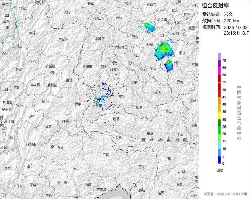Select the orange 40–45 dBZ legend color
This screenshot has height=199, width=251.
pyautogui.click(x=219, y=101)
